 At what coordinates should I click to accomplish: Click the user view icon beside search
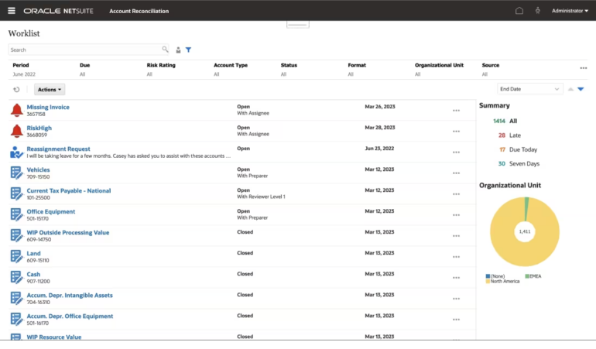(178, 50)
